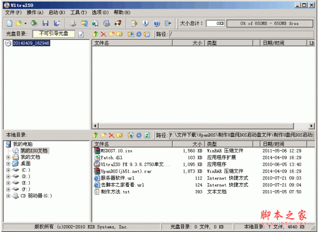Click the Mount to virtual drive icon

107,23
